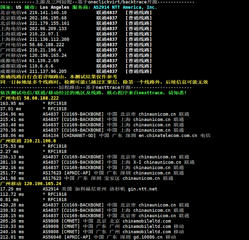Click the 联通4837 label in the 北京电信v4 row
This screenshot has width=249, height=240.
107,13
